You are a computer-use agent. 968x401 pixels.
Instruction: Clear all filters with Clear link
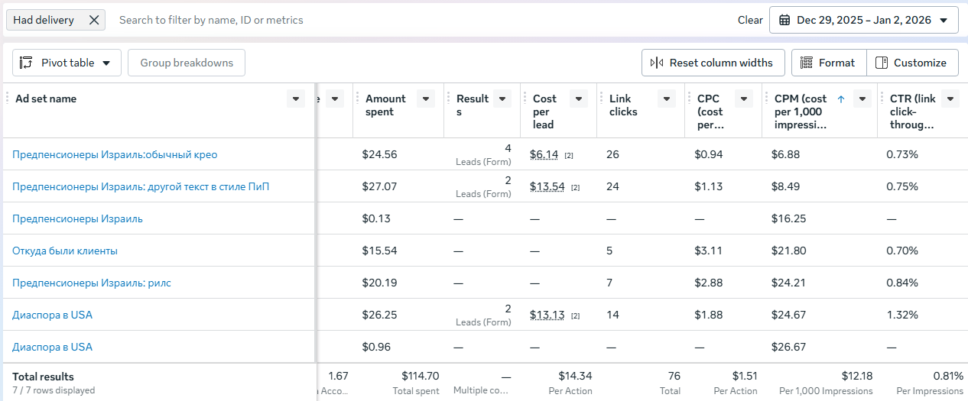pos(750,20)
